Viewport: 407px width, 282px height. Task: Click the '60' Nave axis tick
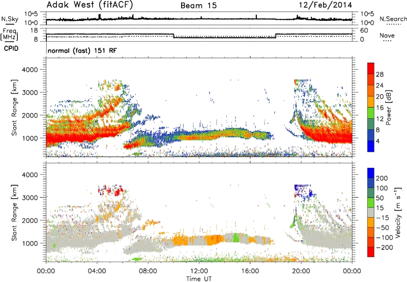tap(364, 31)
